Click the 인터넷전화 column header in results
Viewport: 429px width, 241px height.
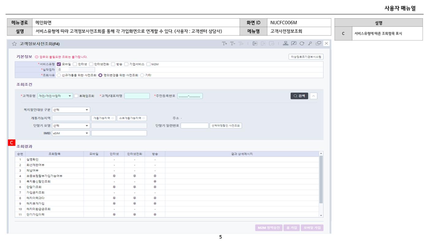(135, 154)
